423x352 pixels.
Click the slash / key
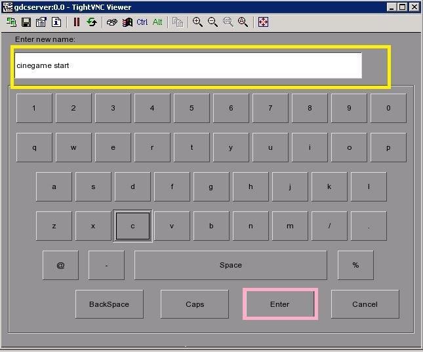pos(329,226)
